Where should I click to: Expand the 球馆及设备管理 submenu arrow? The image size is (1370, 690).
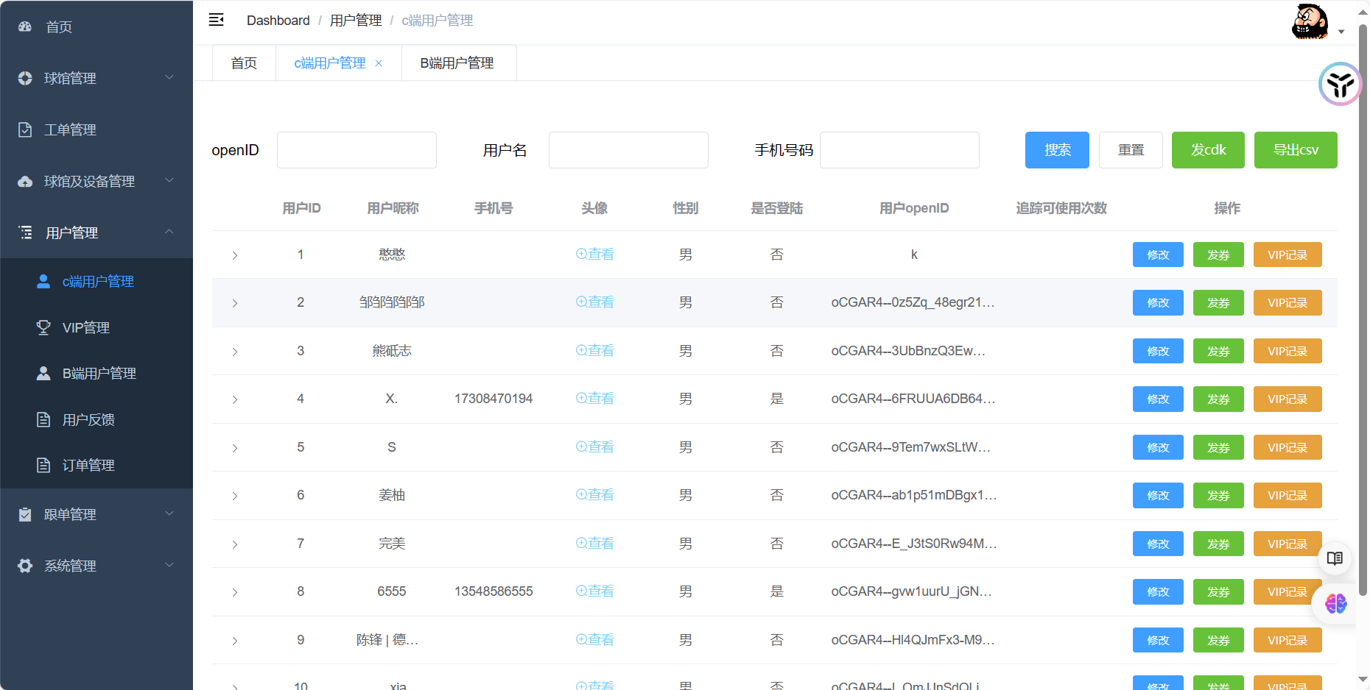pyautogui.click(x=169, y=180)
